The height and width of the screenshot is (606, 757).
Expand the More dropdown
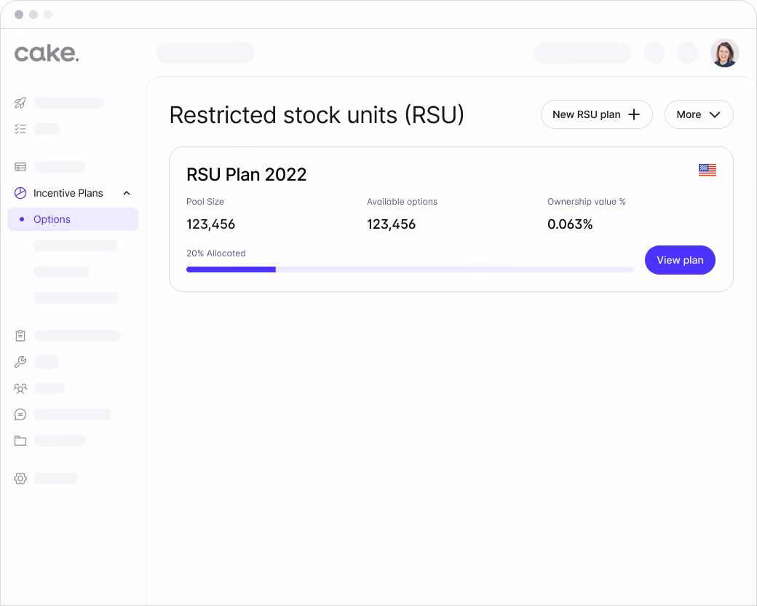tap(699, 114)
